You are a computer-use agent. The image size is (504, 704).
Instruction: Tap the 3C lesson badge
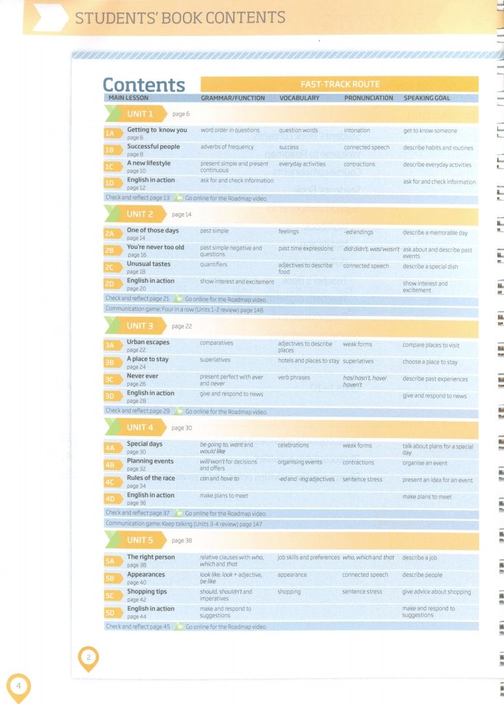point(113,379)
